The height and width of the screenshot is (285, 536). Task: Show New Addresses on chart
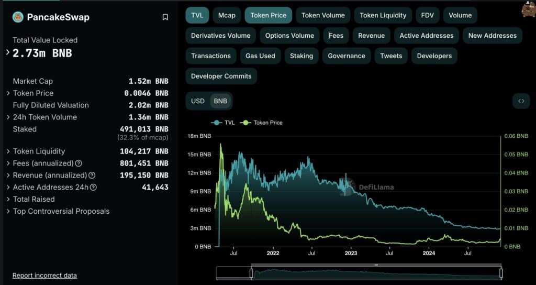493,36
